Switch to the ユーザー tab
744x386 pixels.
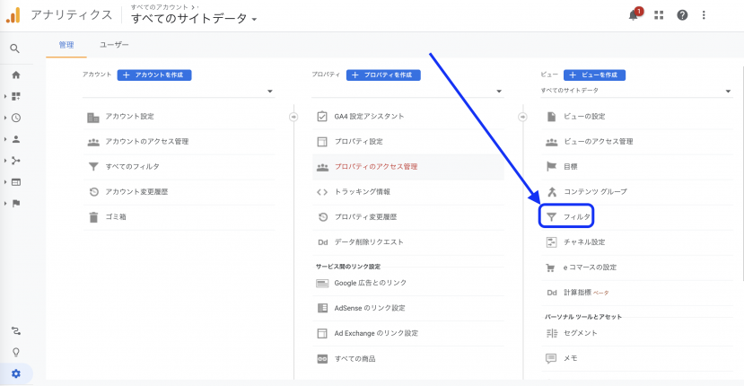coord(114,44)
